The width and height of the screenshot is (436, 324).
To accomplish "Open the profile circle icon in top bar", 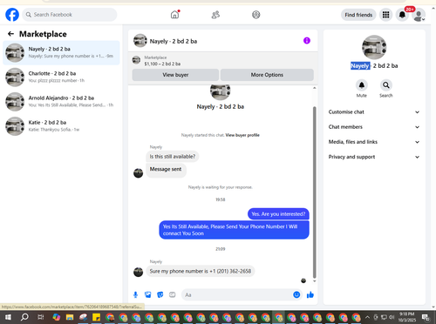I will (256, 15).
